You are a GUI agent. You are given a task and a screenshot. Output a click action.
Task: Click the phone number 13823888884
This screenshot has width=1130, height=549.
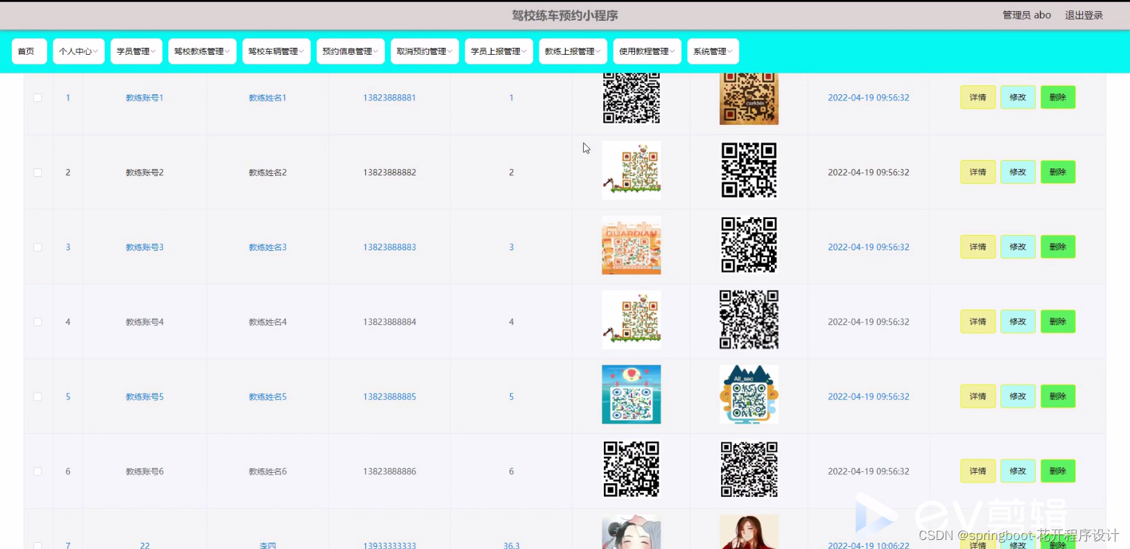[390, 322]
